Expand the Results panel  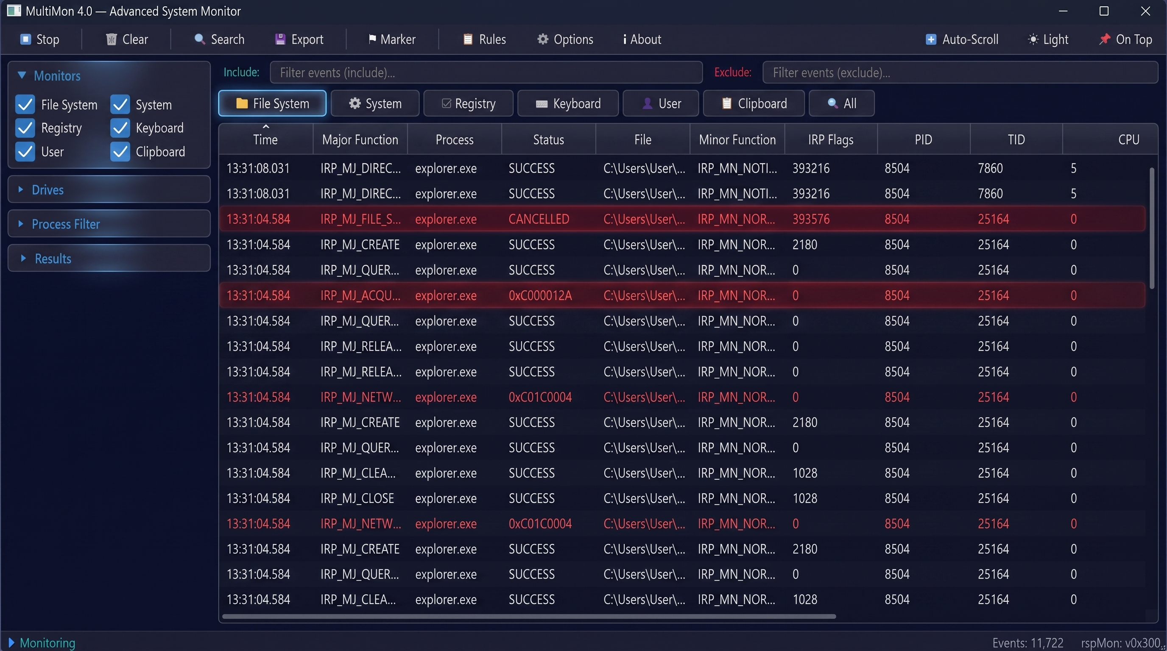[x=109, y=259]
